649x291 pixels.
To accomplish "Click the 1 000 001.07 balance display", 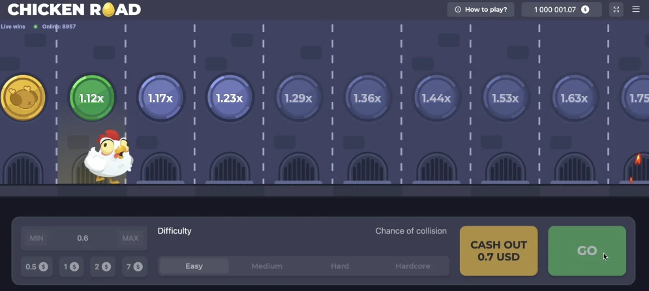I will (561, 10).
